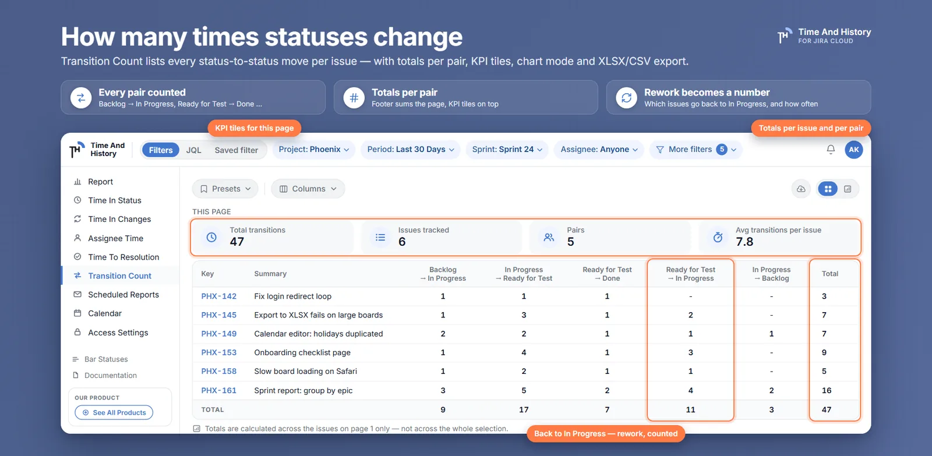
Task: Expand the Assignee: Anyone dropdown
Action: click(x=599, y=150)
